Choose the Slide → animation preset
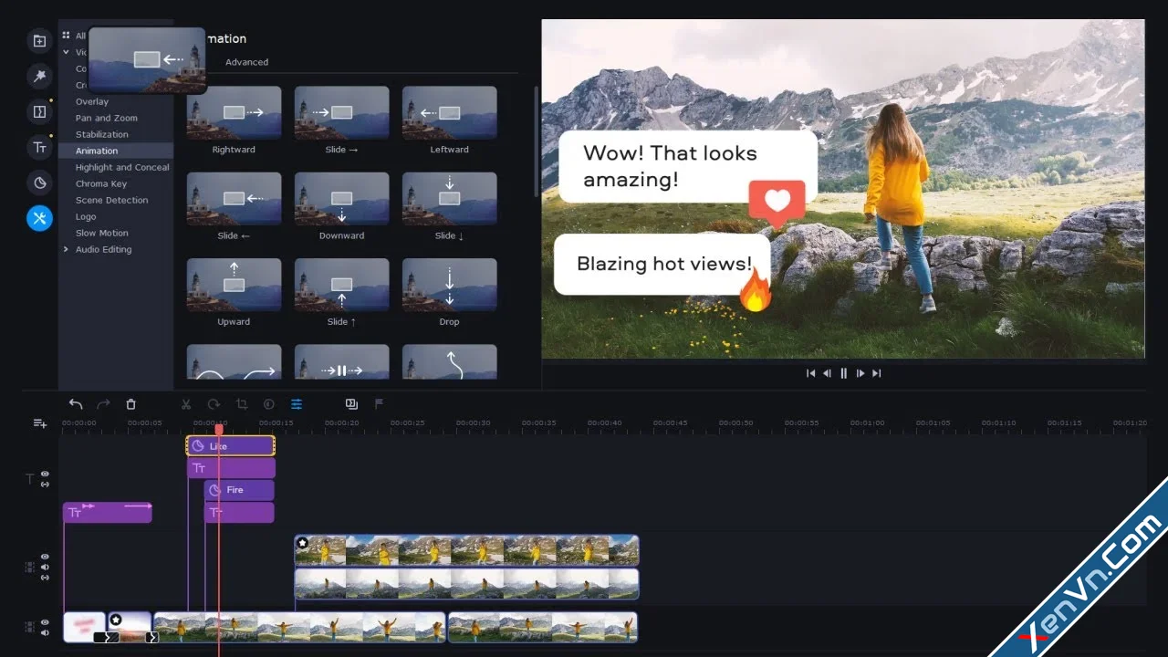The height and width of the screenshot is (657, 1168). pyautogui.click(x=341, y=113)
